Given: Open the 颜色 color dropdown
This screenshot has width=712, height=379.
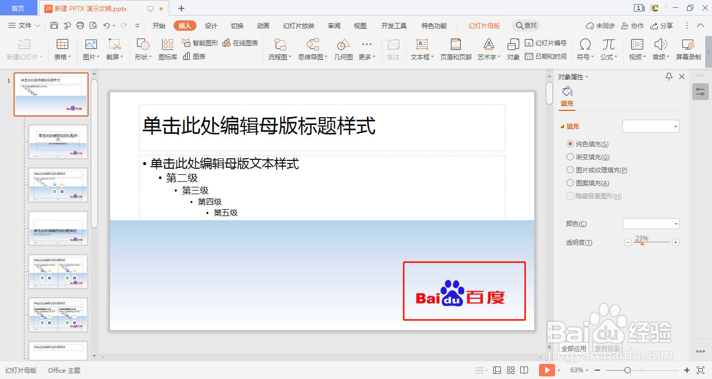Looking at the screenshot, I should pos(651,223).
